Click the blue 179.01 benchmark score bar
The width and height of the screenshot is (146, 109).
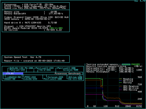pyautogui.click(x=13, y=74)
